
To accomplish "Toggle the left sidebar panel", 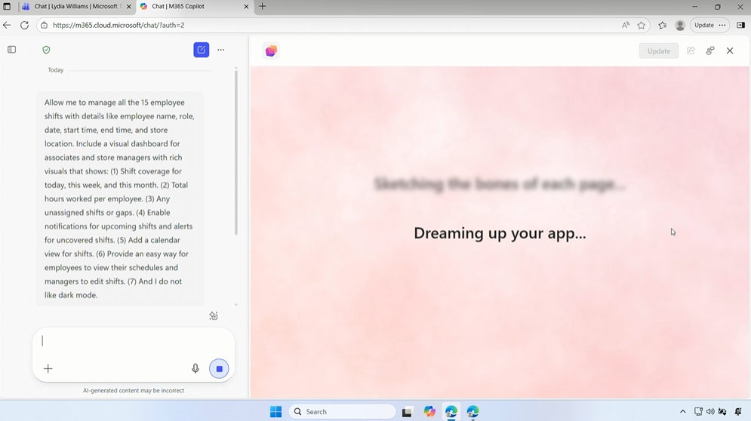I will 11,50.
